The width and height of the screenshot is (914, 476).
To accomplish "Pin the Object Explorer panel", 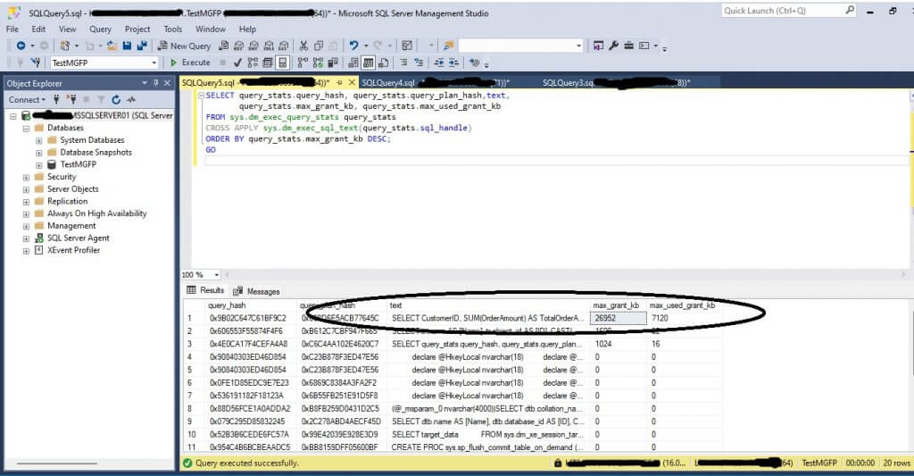I will 157,83.
